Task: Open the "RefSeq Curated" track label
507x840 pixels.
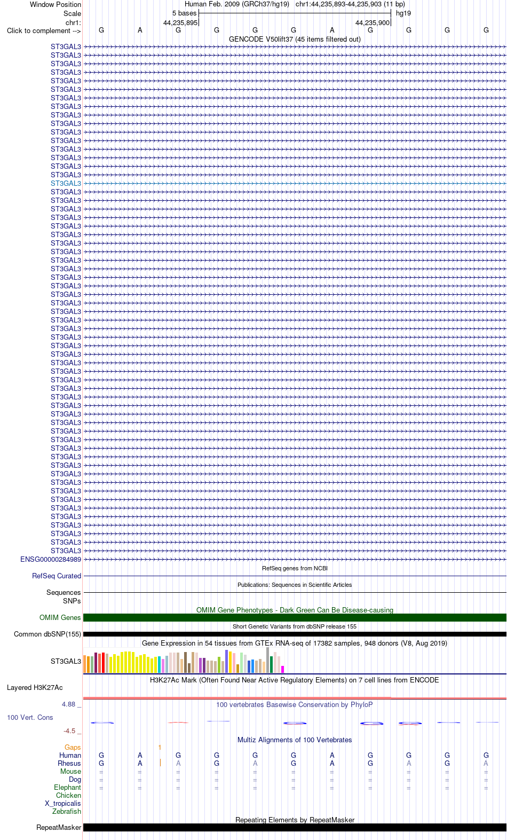Action: point(57,576)
